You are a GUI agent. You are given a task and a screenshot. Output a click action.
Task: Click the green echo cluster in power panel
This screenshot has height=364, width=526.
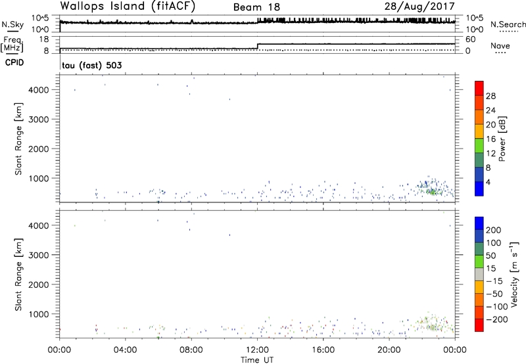coord(433,192)
